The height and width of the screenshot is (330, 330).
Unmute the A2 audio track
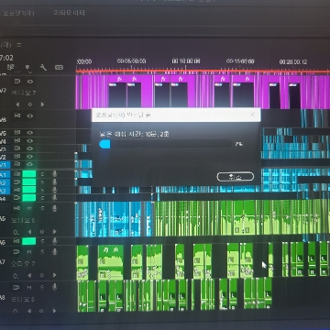[x=29, y=182]
